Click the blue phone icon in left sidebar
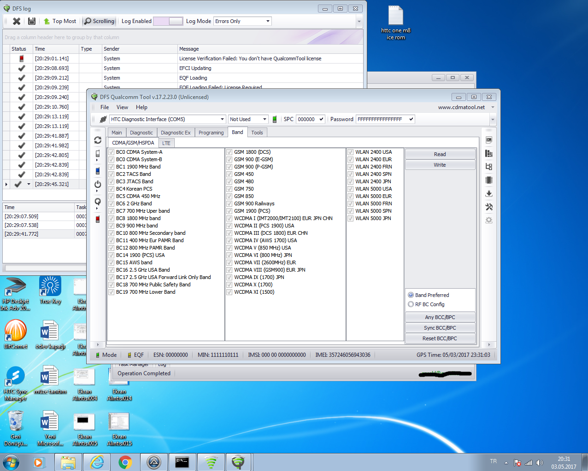 pos(98,171)
